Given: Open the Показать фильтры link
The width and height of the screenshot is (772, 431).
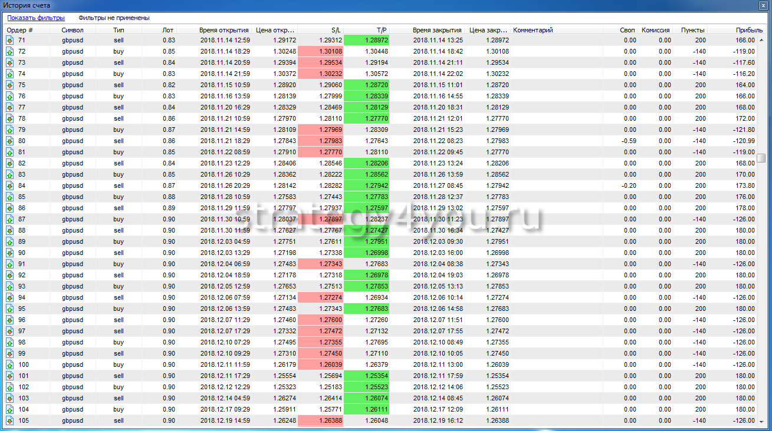Looking at the screenshot, I should (36, 18).
